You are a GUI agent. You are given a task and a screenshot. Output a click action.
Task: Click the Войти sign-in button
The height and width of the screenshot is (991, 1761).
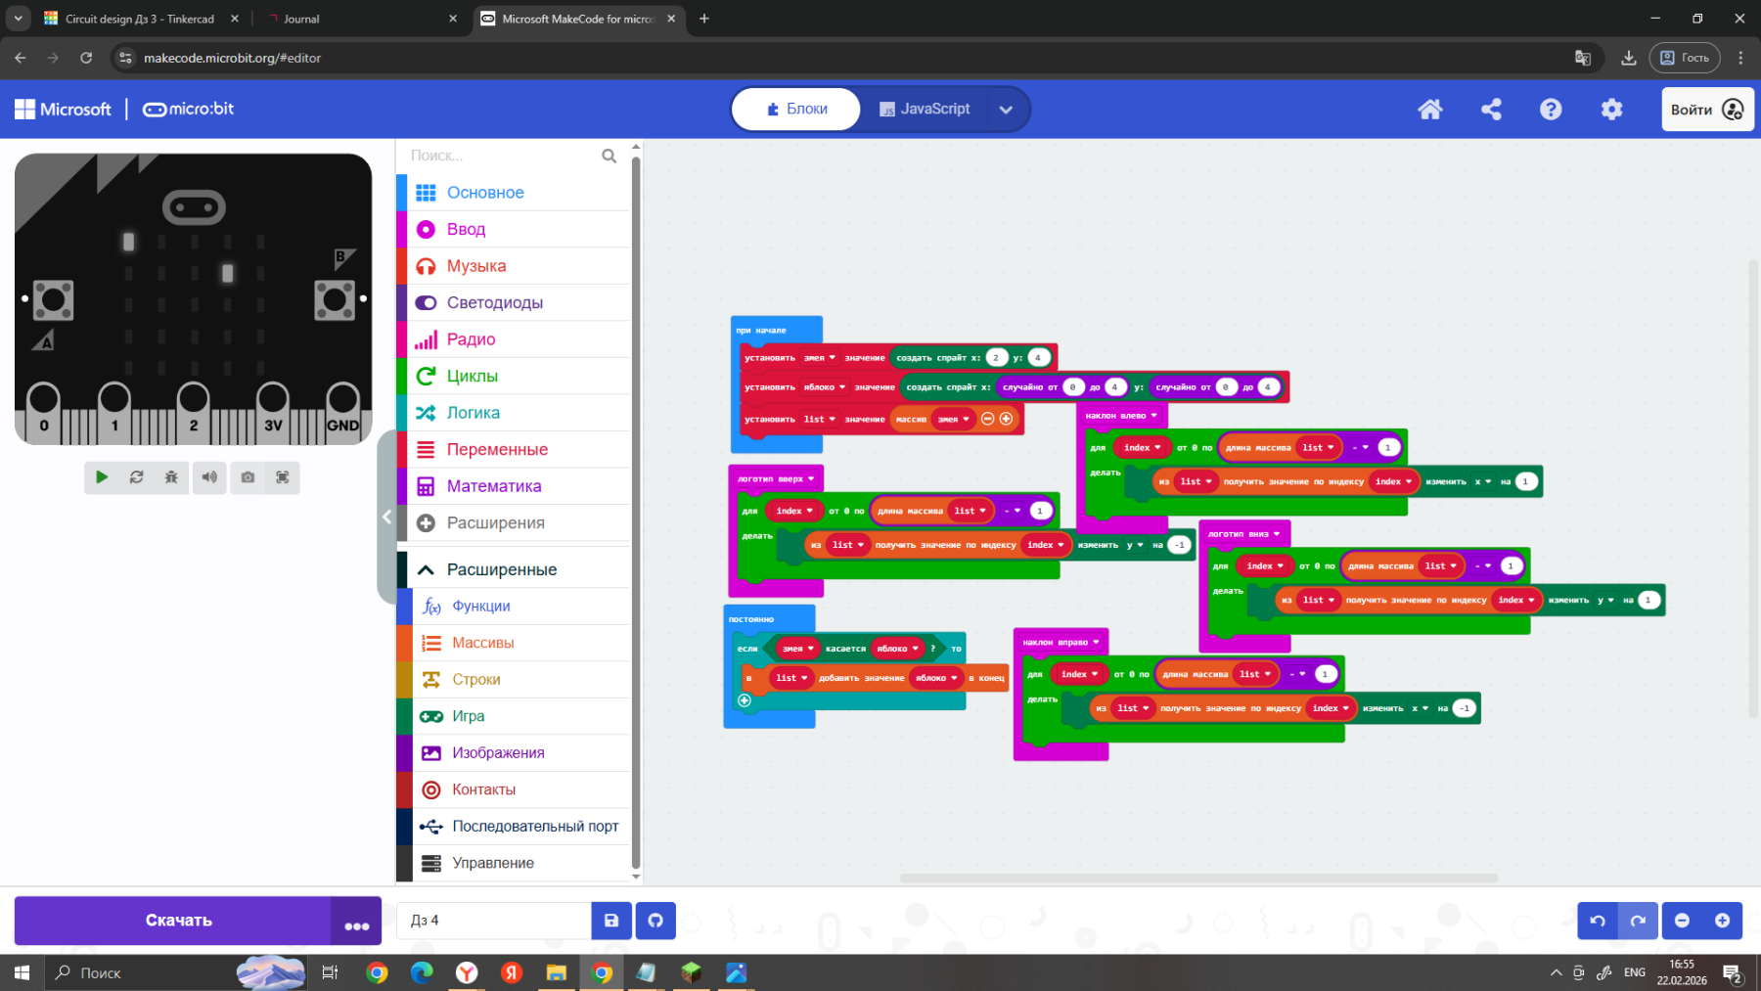[x=1706, y=110]
